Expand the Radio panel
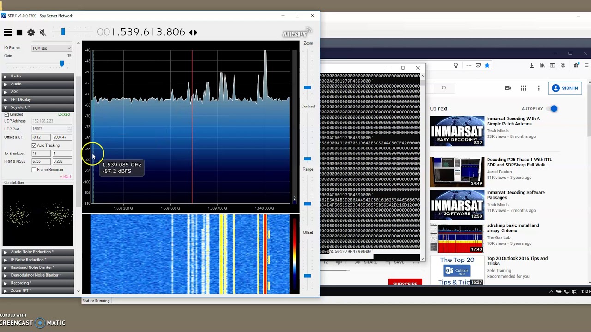591x332 pixels. pos(38,76)
